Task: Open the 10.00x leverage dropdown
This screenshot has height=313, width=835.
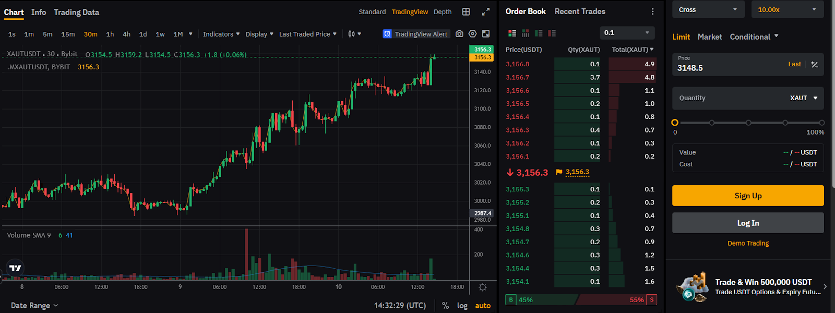Action: 788,9
